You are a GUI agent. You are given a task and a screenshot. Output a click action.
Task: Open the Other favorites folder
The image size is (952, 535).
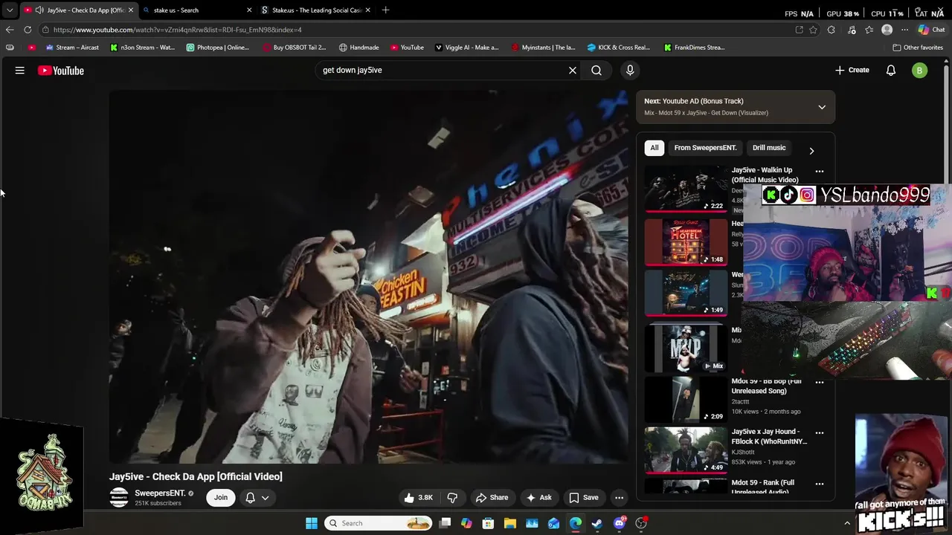pos(918,48)
